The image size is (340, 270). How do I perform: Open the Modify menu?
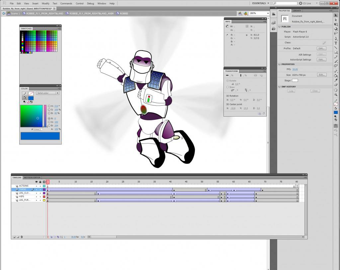coord(45,4)
